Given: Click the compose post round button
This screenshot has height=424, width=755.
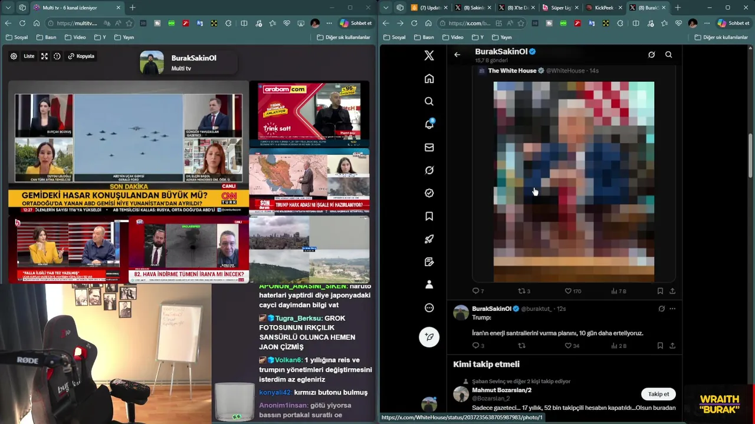Looking at the screenshot, I should pyautogui.click(x=429, y=337).
